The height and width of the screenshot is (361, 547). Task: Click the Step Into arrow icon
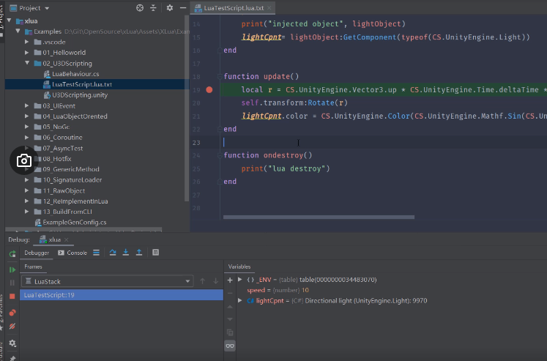pos(126,253)
